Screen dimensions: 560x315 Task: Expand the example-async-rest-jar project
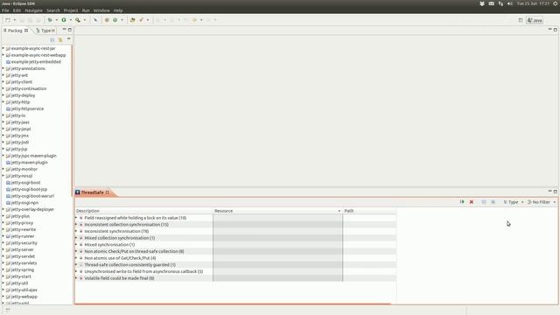(x=3, y=48)
